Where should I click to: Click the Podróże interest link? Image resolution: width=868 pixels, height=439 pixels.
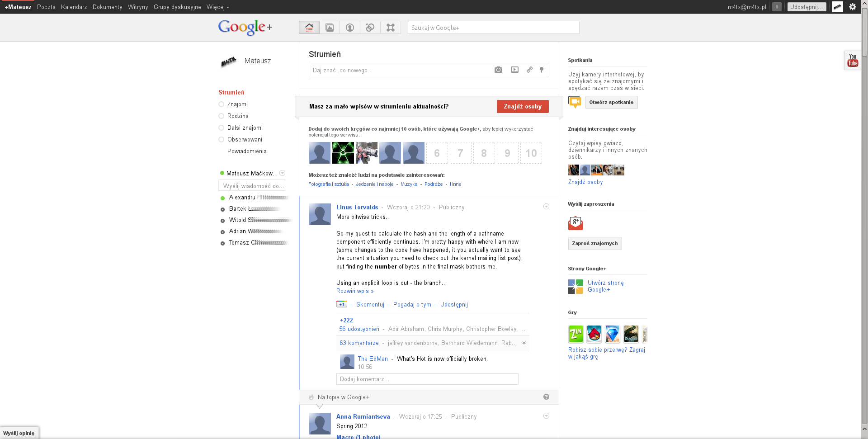pos(434,184)
